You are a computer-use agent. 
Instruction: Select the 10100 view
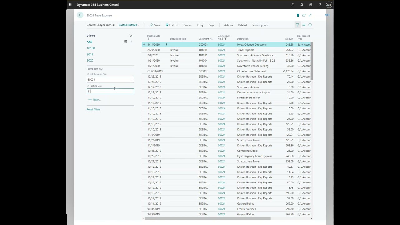91,48
